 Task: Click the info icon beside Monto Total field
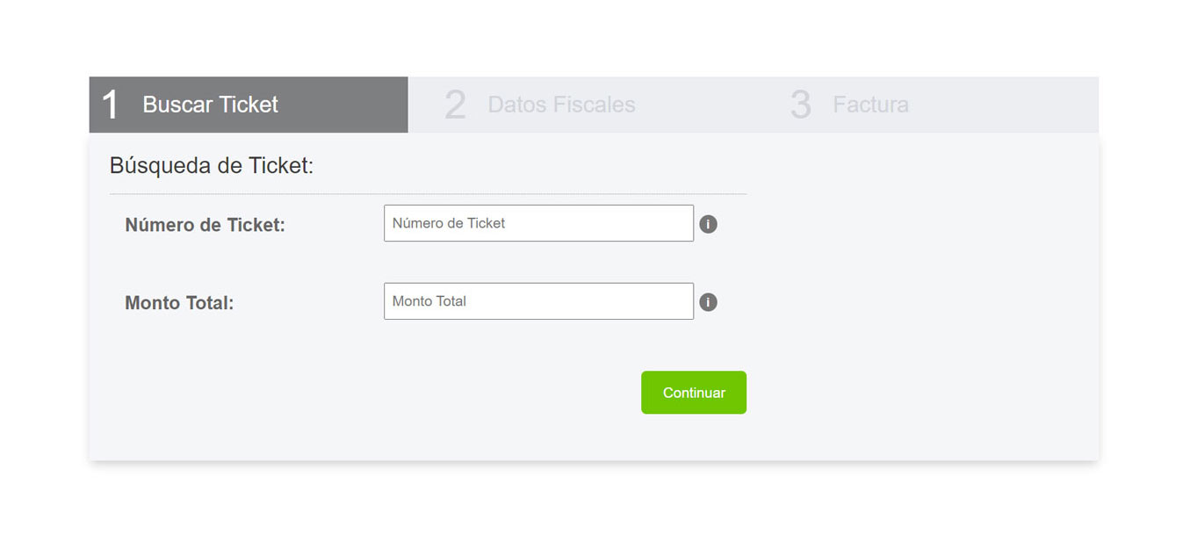click(708, 302)
